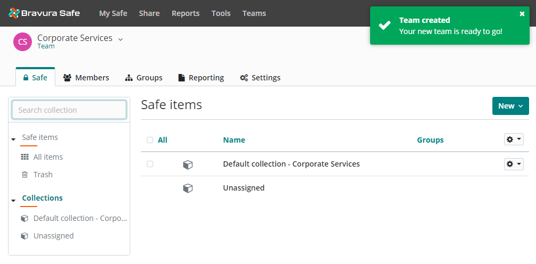Check the Default collection row checkbox
This screenshot has height=264, width=536.
tap(150, 164)
